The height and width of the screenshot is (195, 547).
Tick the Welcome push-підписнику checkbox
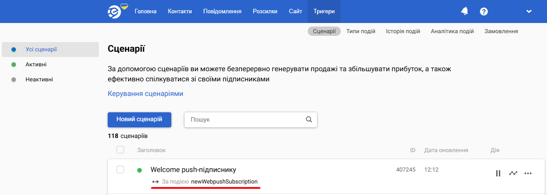(x=120, y=169)
